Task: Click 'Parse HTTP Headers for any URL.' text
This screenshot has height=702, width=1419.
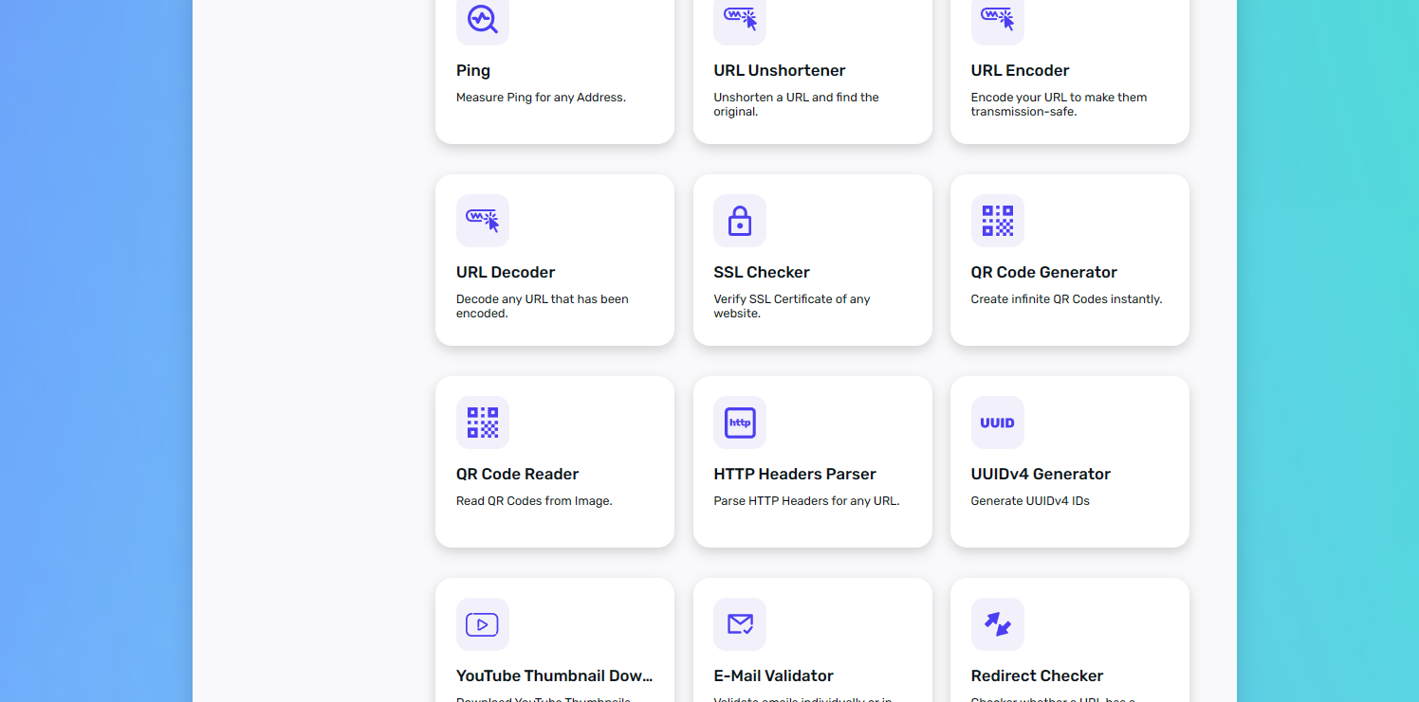Action: 806,501
